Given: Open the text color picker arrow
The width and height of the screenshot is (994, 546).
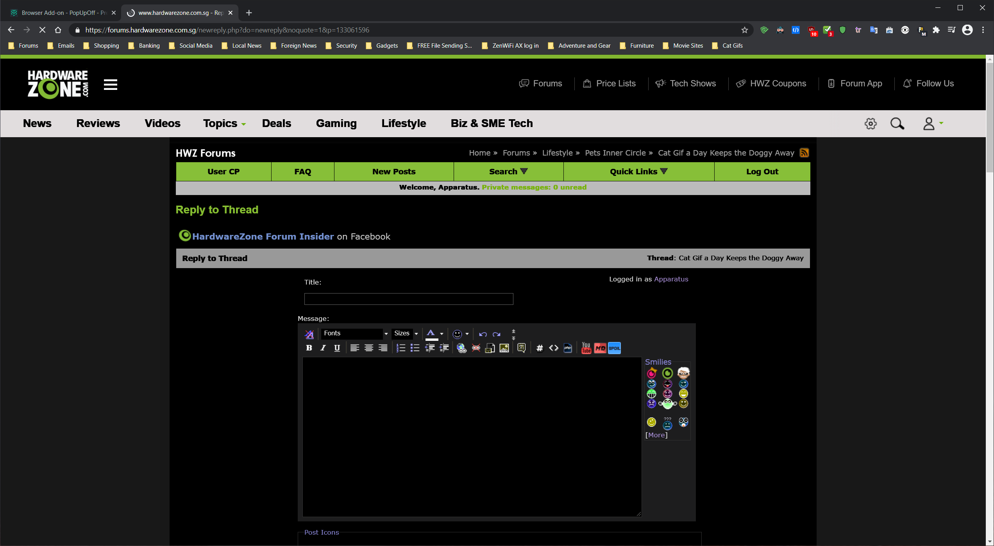Looking at the screenshot, I should click(x=442, y=334).
